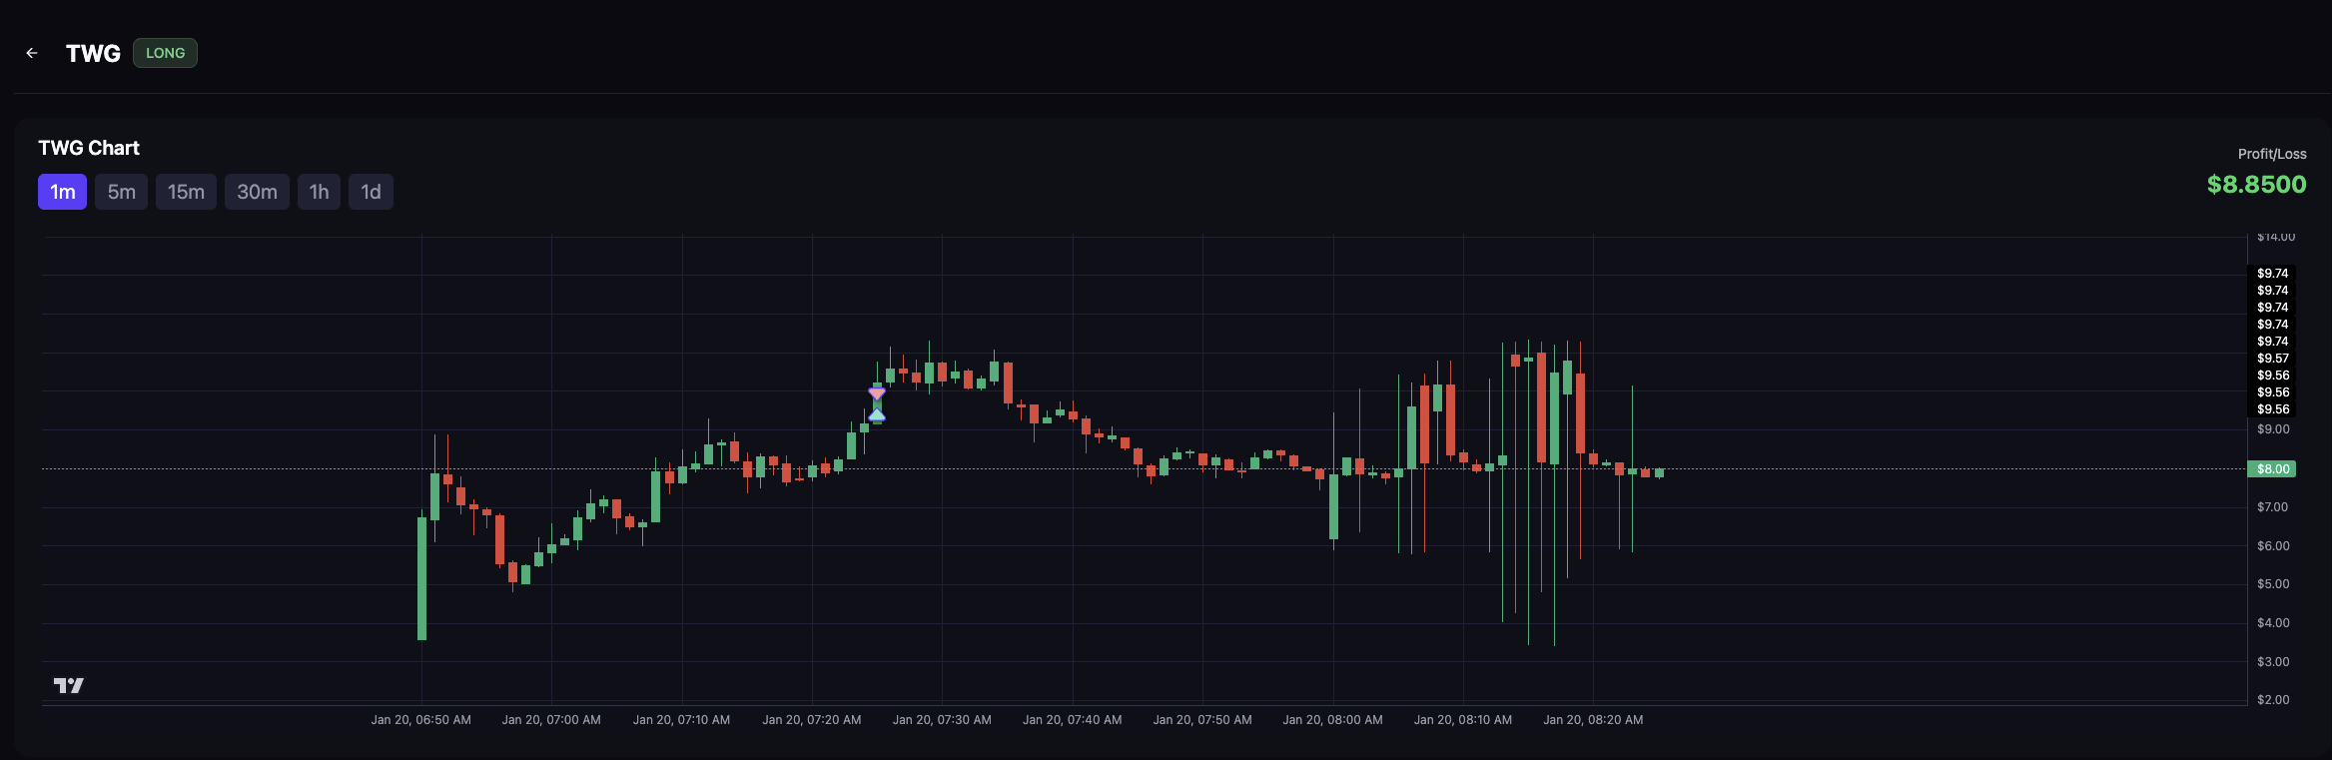Switch the chart to the 15m interval

coord(186,192)
